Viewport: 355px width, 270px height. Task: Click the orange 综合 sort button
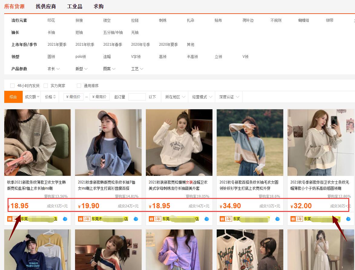[x=13, y=97]
